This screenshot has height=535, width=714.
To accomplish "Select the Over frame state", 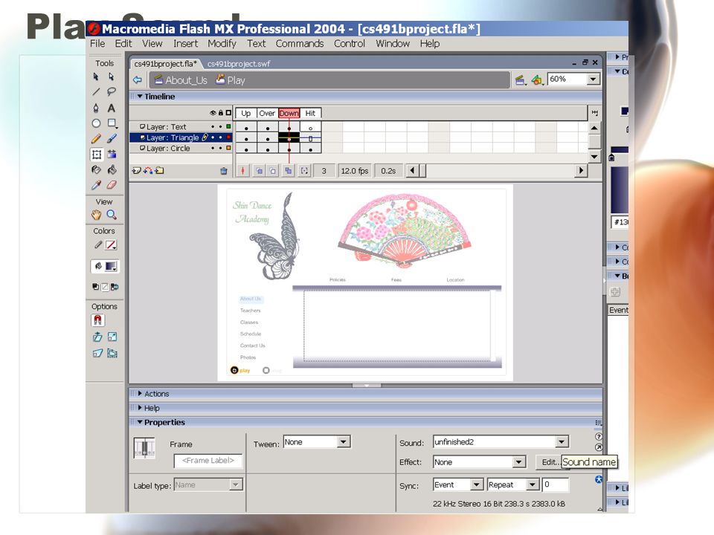I will [267, 113].
